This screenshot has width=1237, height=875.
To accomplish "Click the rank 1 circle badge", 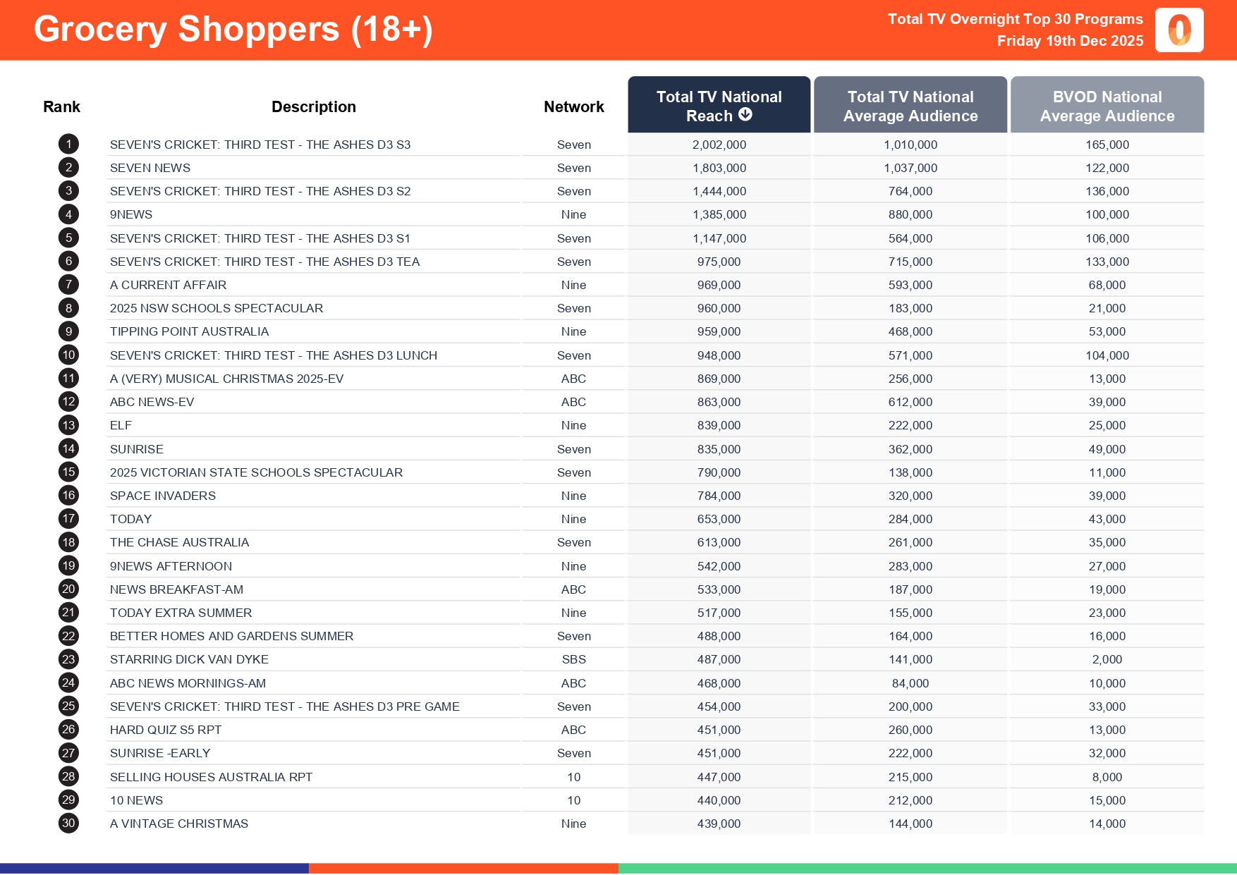I will [68, 145].
